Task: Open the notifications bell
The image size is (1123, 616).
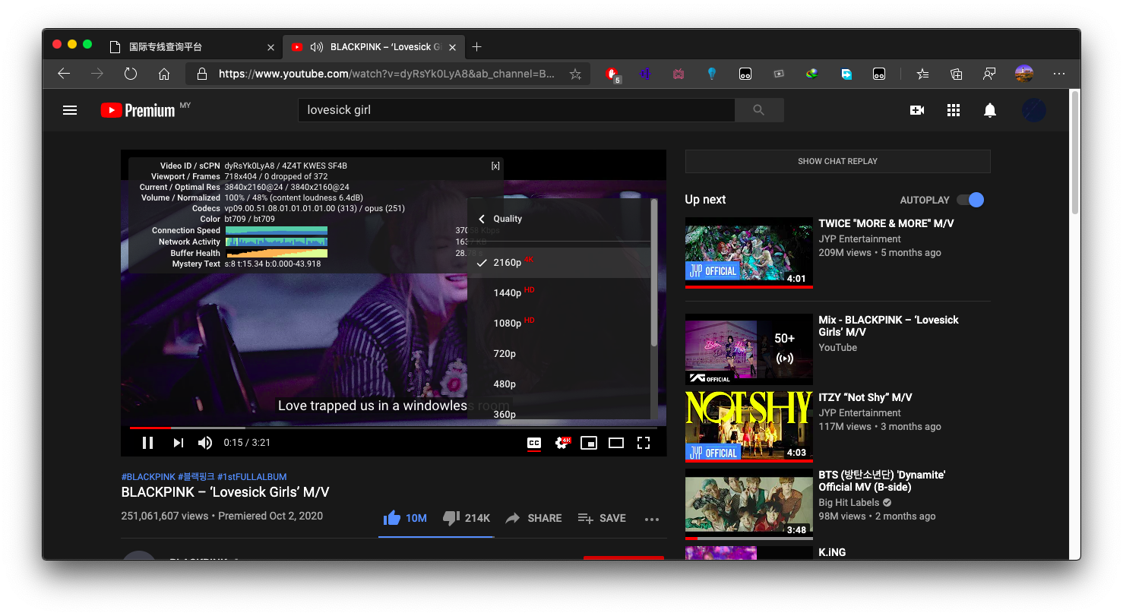Action: 990,110
